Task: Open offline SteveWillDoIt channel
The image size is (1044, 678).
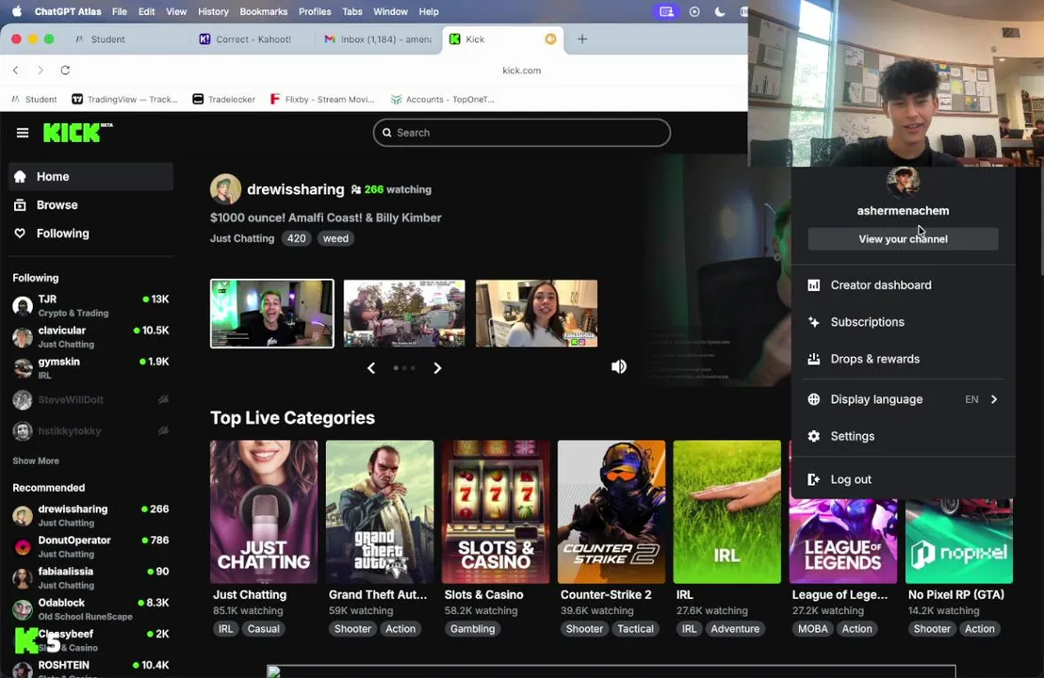Action: tap(90, 399)
